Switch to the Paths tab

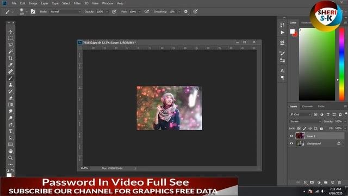(x=321, y=107)
